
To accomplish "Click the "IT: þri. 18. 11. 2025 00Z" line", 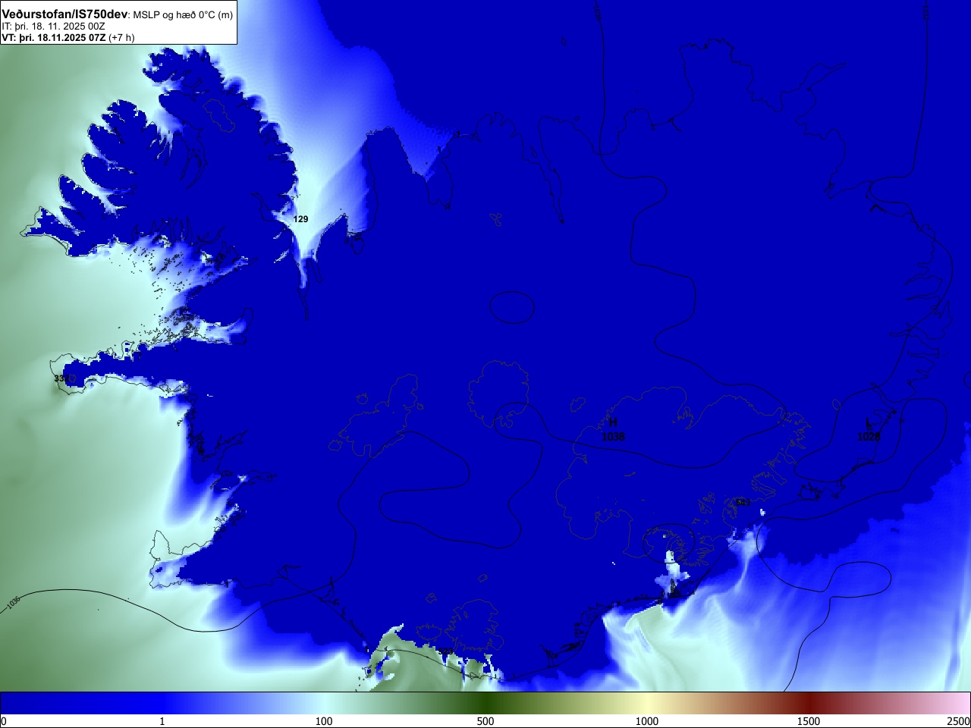I will [x=53, y=27].
